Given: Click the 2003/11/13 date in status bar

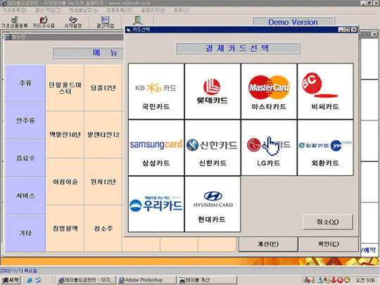Looking at the screenshot, I should (19, 270).
